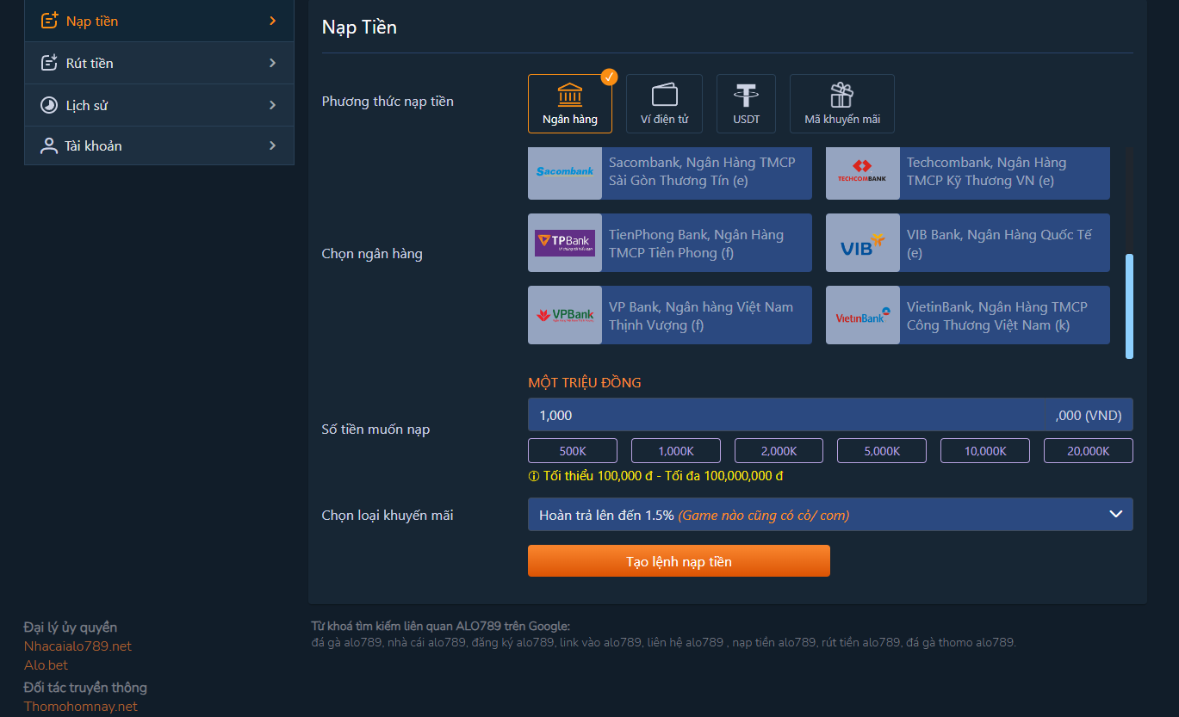Screen dimensions: 1179x717
Task: Click the Đối tác truyền thông heading
Action: (x=85, y=688)
